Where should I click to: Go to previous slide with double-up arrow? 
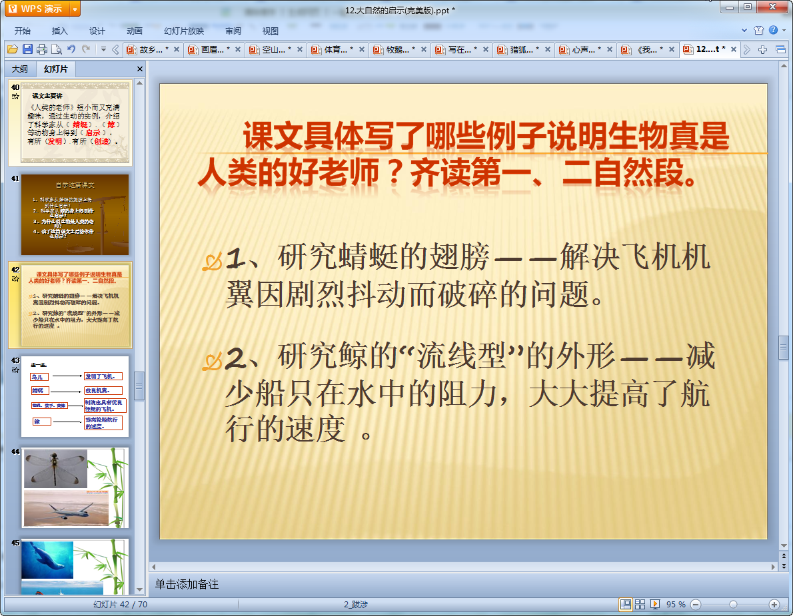pos(784,556)
